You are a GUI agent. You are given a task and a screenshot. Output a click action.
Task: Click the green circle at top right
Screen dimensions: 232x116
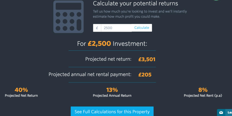(x=216, y=0)
